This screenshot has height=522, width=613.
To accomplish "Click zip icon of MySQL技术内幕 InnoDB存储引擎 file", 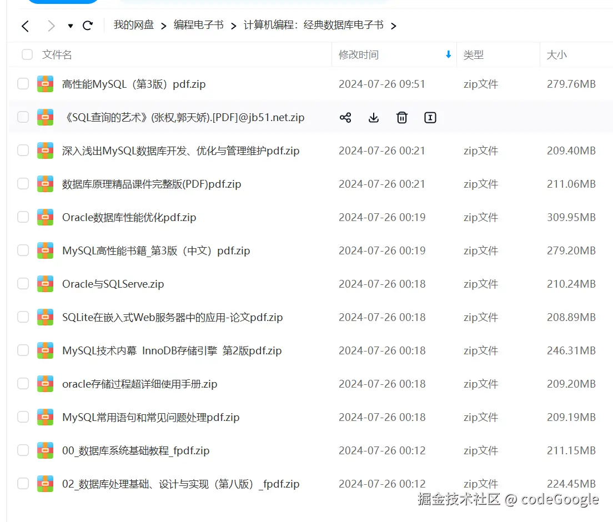I will (46, 351).
